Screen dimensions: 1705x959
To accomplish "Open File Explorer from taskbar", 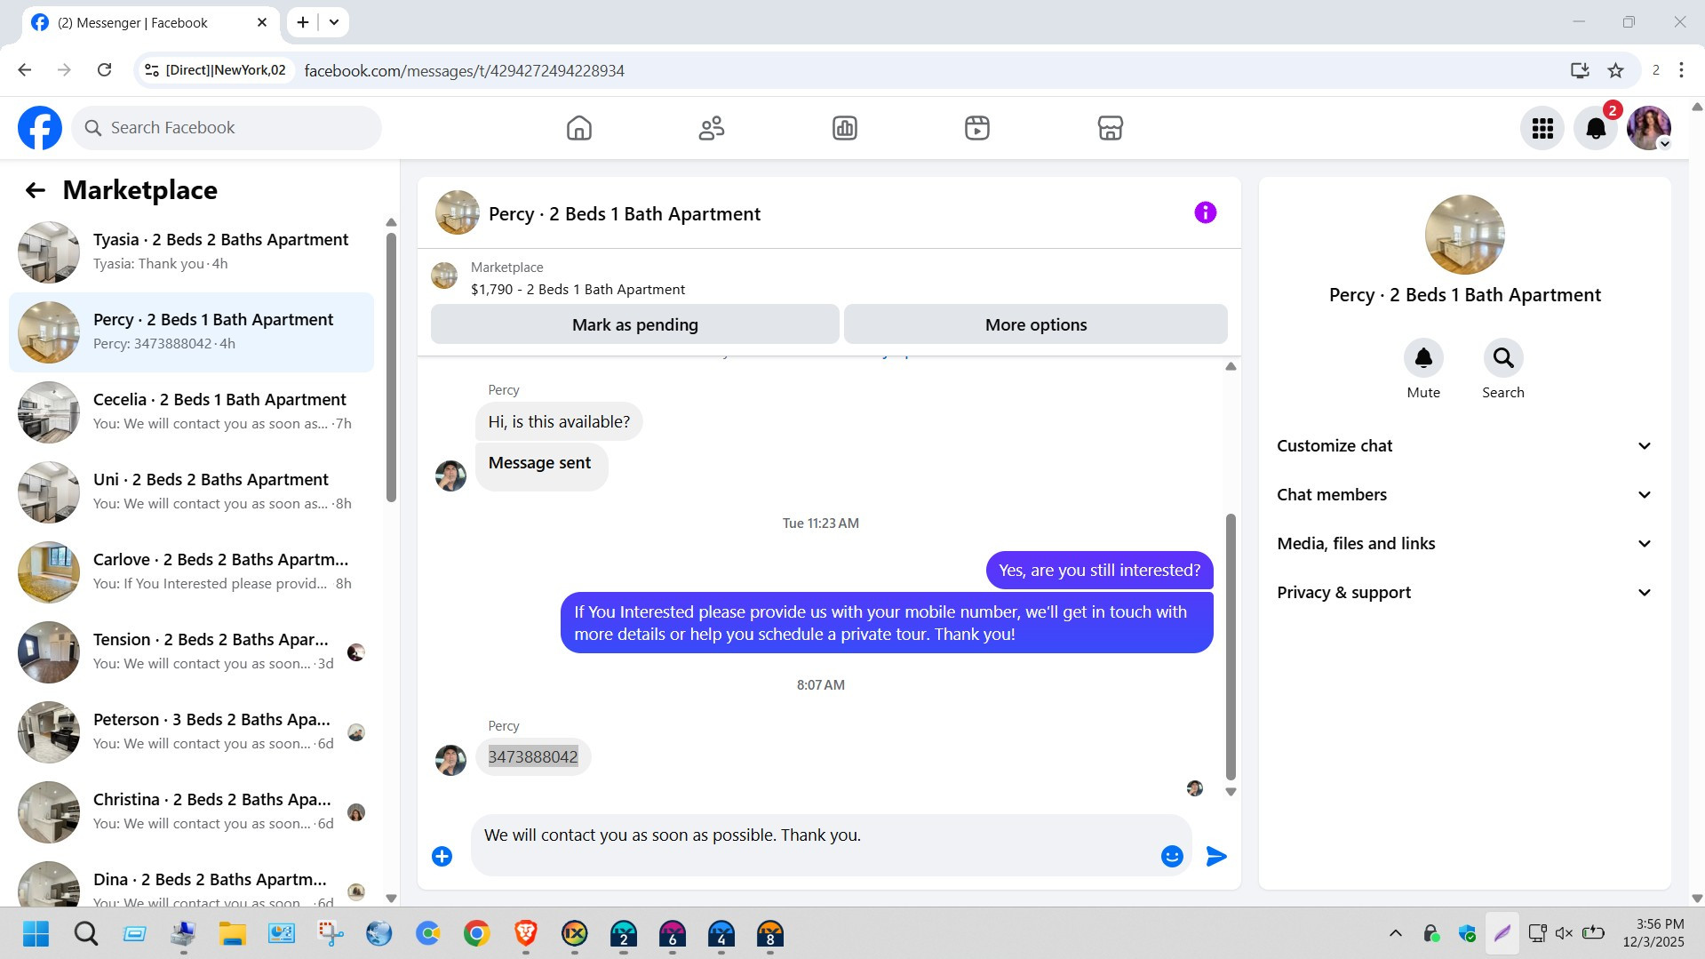I will coord(232,934).
